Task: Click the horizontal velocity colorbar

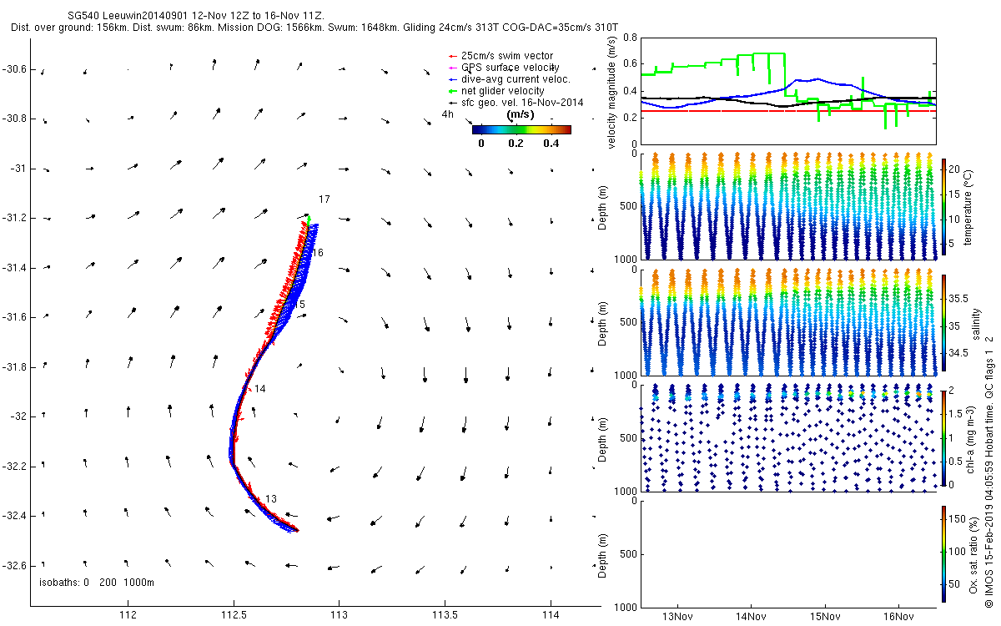Action: [x=521, y=129]
